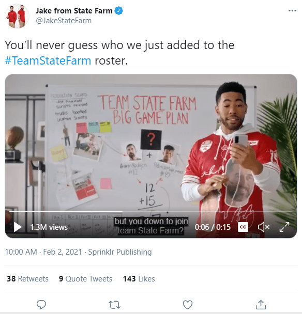Open the tweet's three-dot more menu

292,11
